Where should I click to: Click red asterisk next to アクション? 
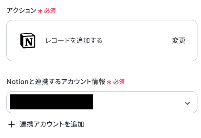[x=40, y=11]
